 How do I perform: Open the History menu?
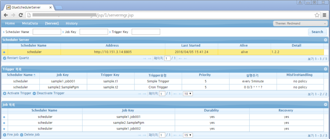tap(71, 23)
